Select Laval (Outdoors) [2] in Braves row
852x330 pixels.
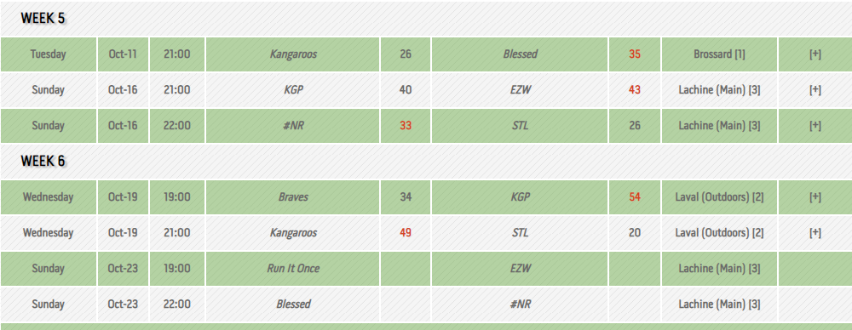(x=719, y=197)
